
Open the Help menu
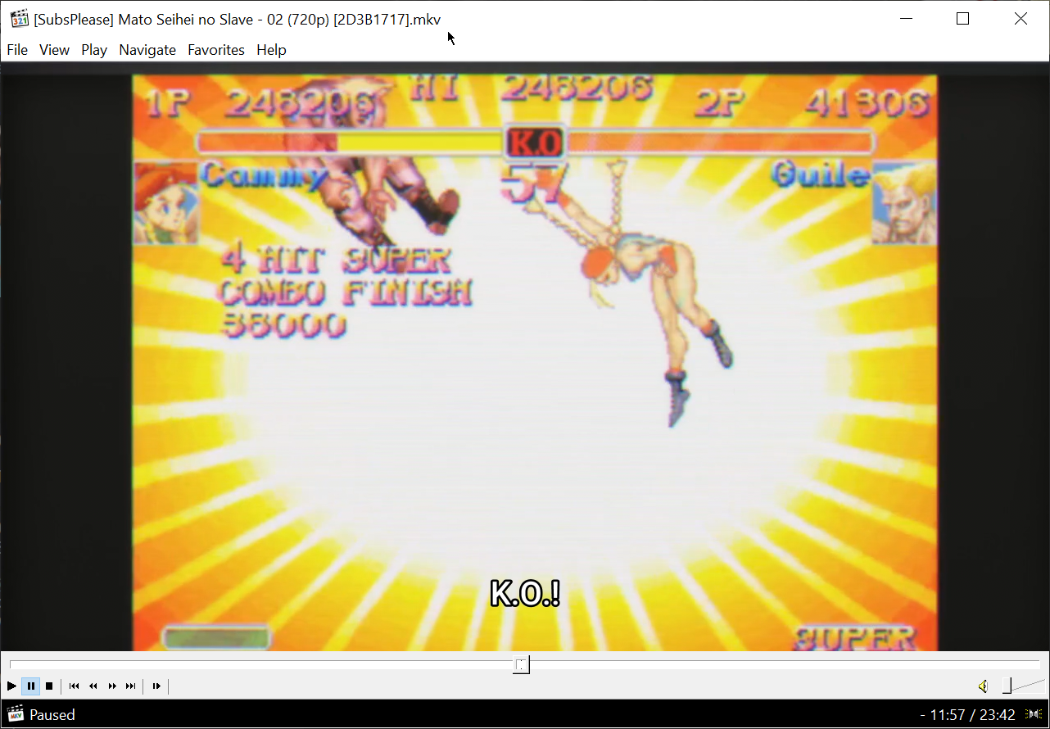point(271,50)
